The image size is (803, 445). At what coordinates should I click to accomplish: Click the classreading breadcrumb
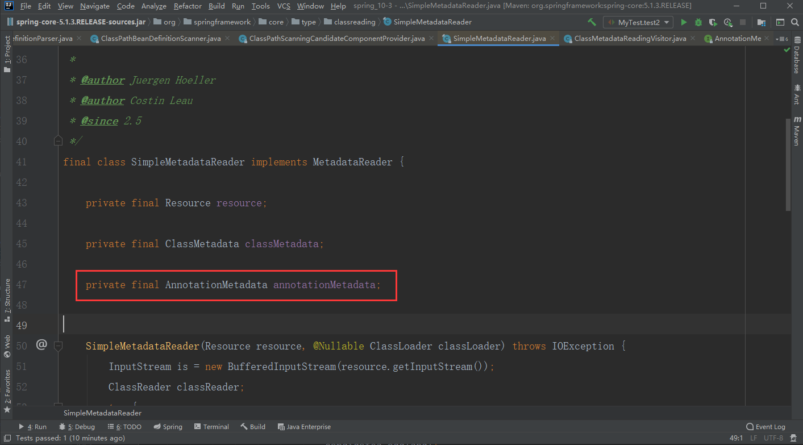click(x=350, y=22)
